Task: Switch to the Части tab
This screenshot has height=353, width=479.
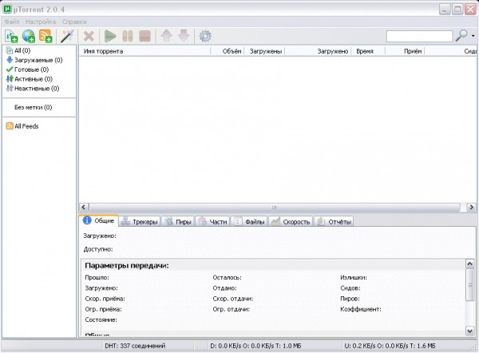Action: (212, 222)
